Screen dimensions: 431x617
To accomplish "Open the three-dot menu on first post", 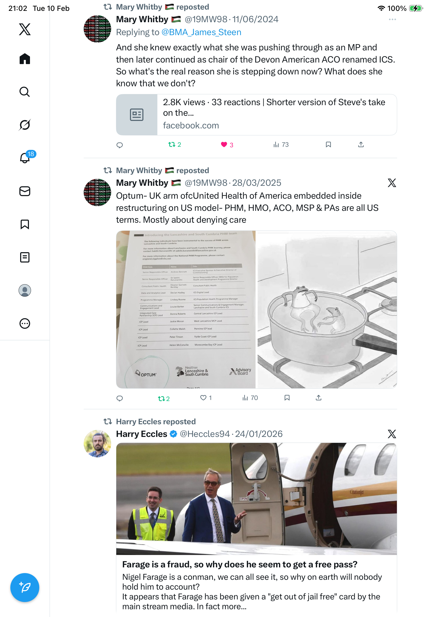I will point(392,19).
